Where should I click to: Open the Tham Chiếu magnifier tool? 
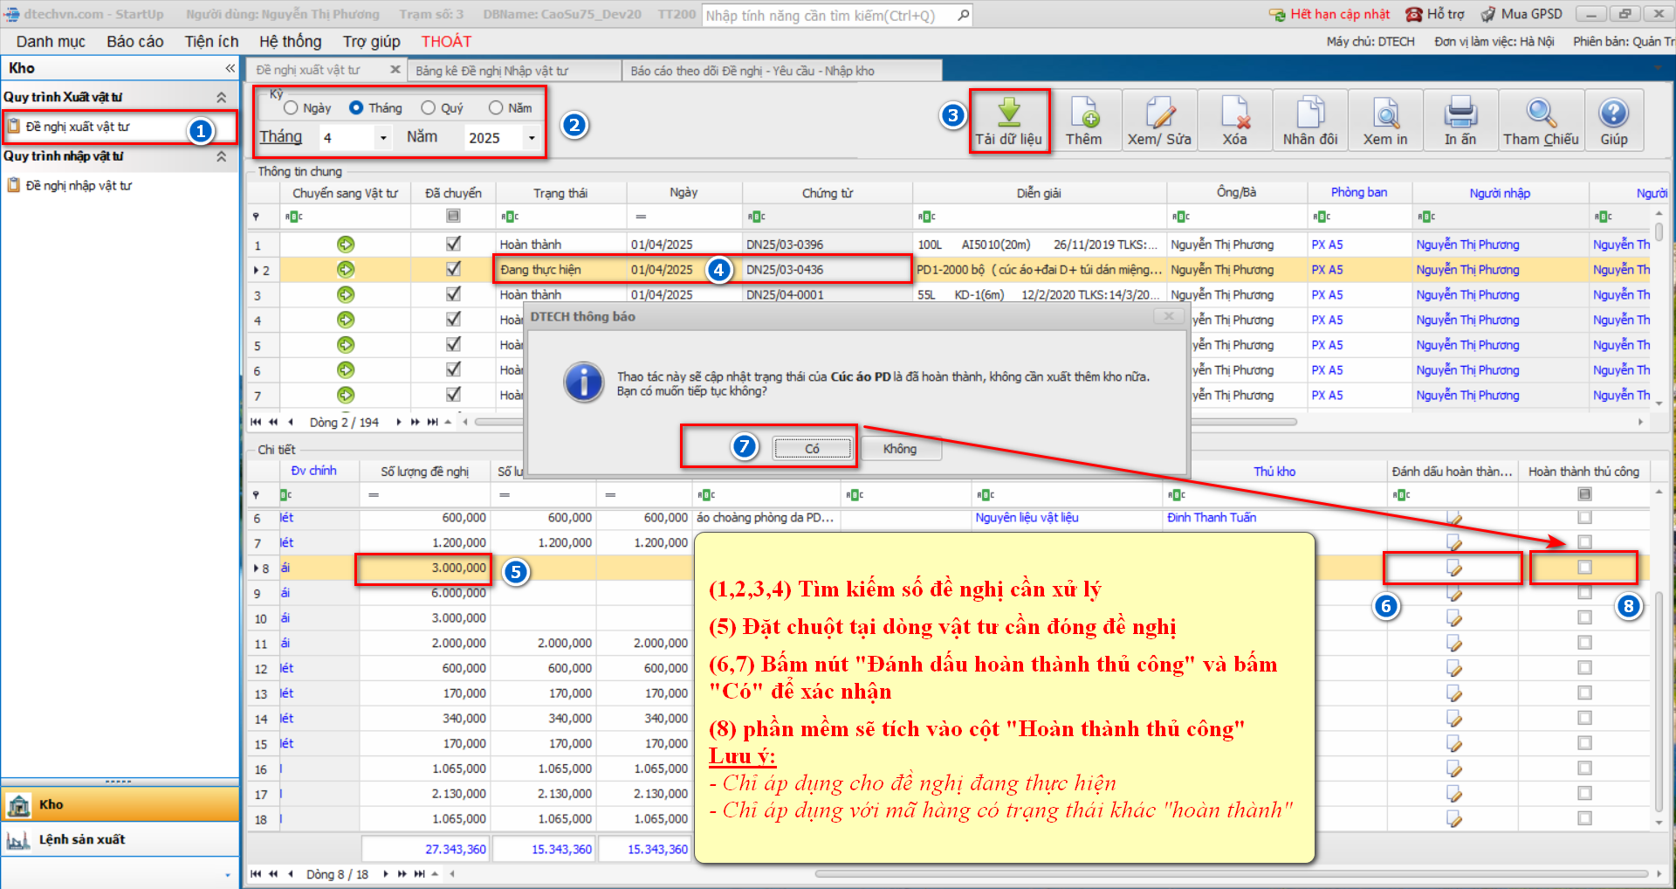coord(1541,114)
